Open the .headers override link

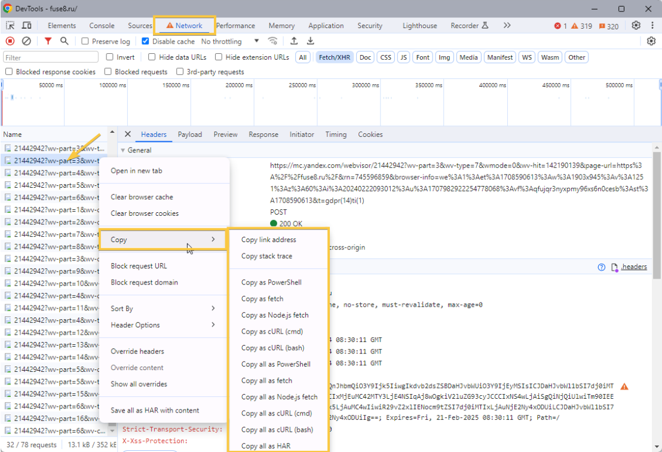633,267
